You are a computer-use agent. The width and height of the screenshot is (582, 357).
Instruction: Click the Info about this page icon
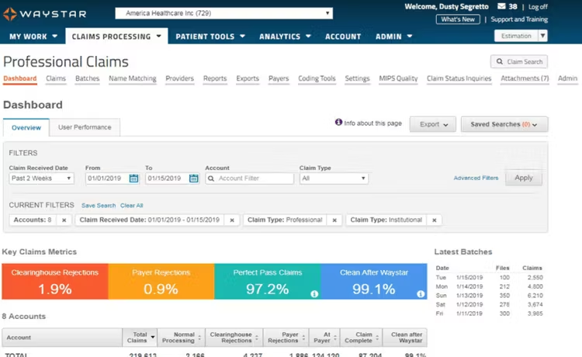click(338, 122)
